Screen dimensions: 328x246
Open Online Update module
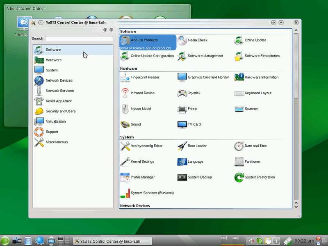[x=250, y=40]
